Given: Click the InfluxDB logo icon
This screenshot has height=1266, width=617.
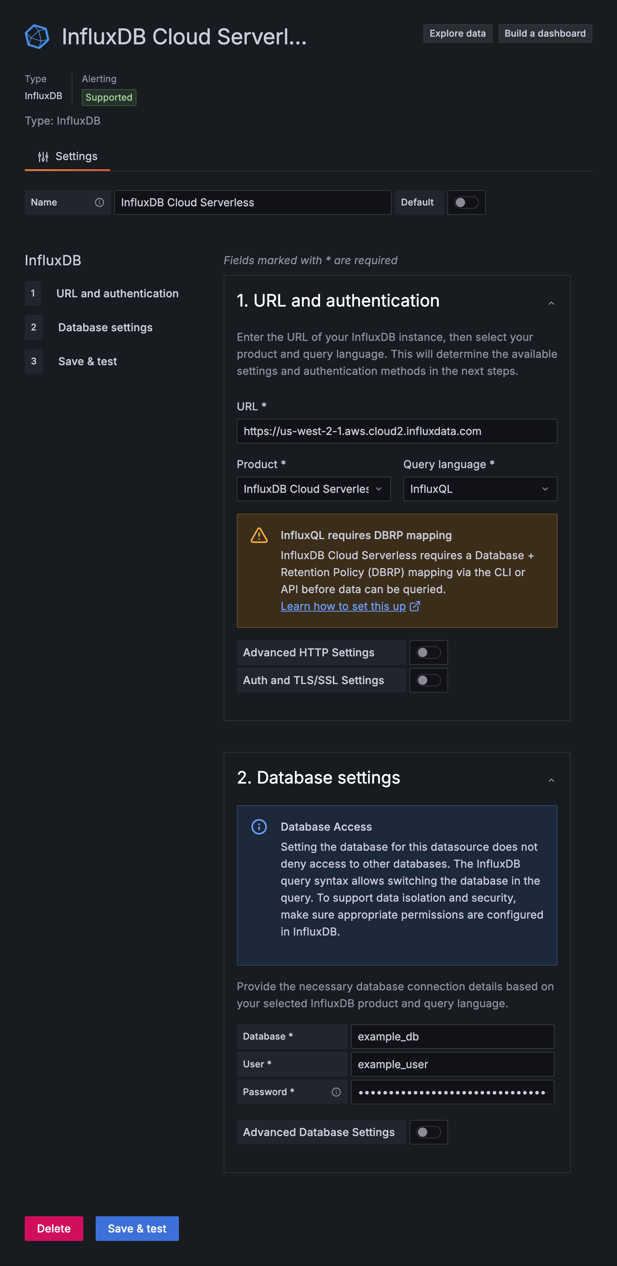Looking at the screenshot, I should (x=37, y=37).
